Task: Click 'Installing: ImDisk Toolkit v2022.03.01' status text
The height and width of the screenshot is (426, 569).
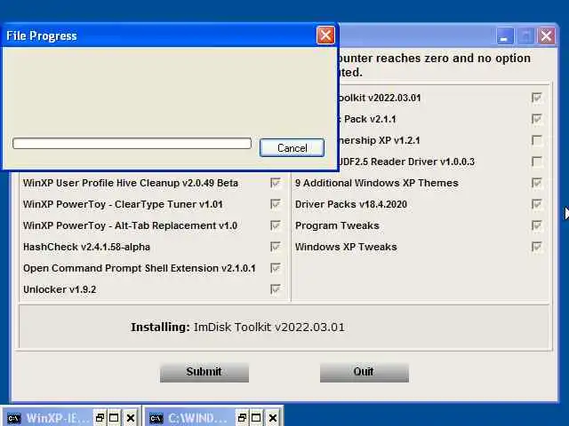Action: pos(237,327)
